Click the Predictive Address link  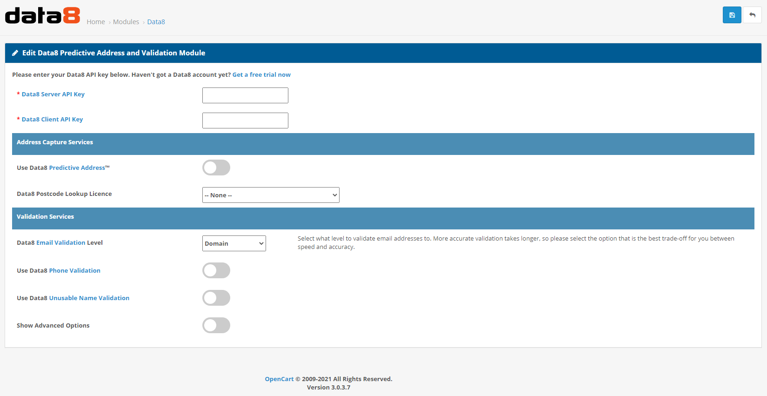[x=77, y=168]
